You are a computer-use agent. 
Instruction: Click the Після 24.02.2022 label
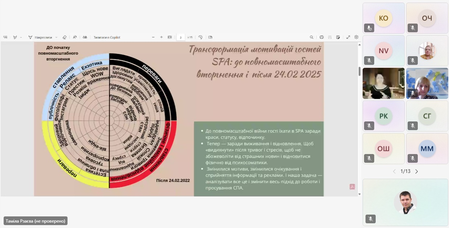[173, 180]
